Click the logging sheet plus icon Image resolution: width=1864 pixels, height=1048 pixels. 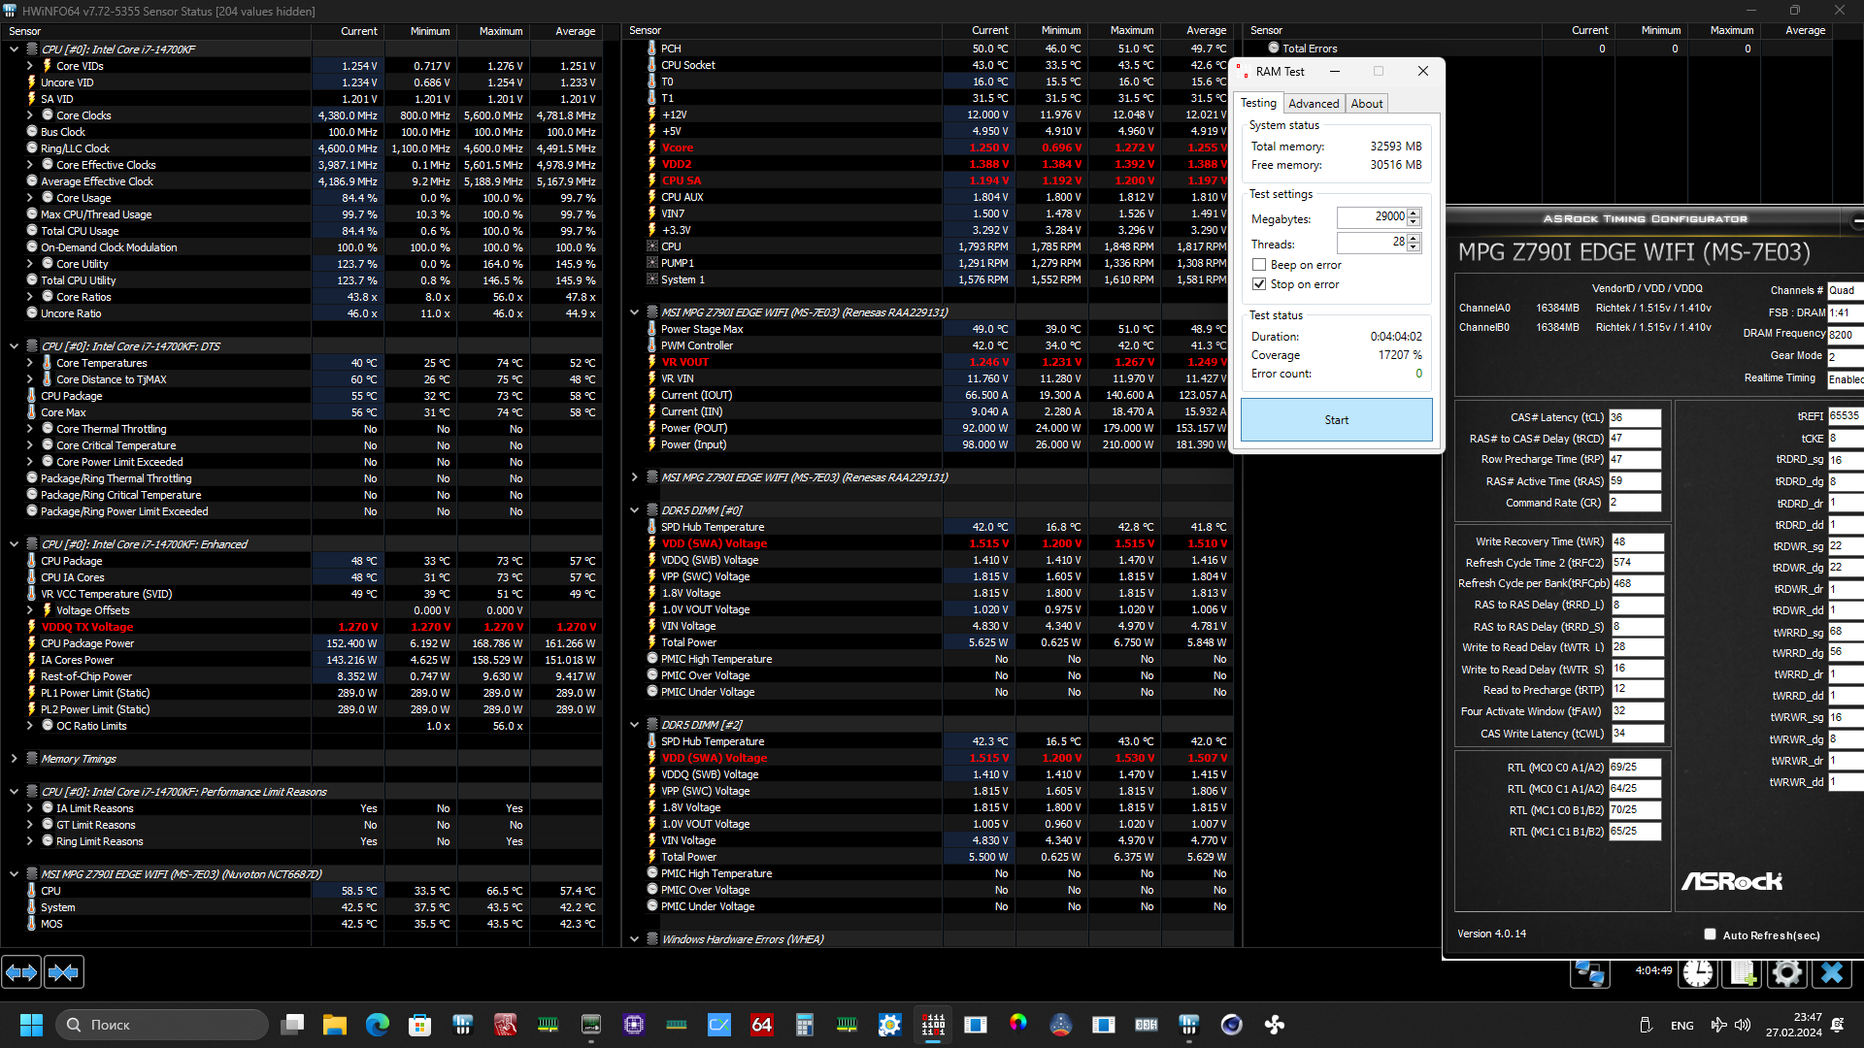click(x=1743, y=972)
